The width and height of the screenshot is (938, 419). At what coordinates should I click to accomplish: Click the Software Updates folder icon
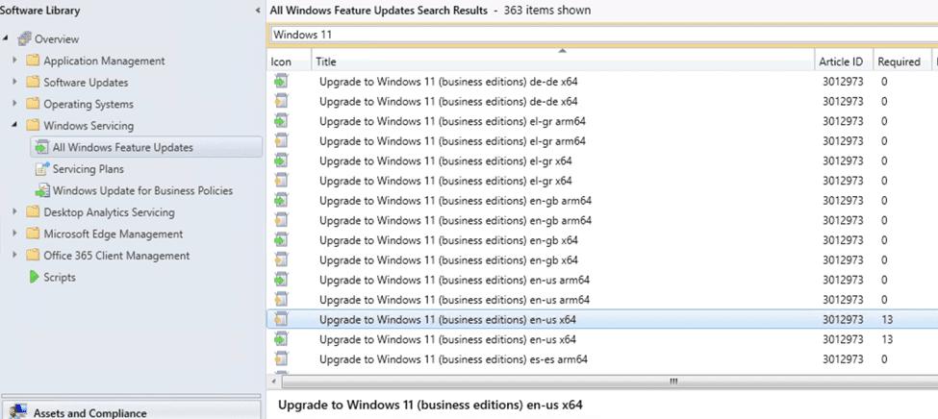tap(33, 83)
